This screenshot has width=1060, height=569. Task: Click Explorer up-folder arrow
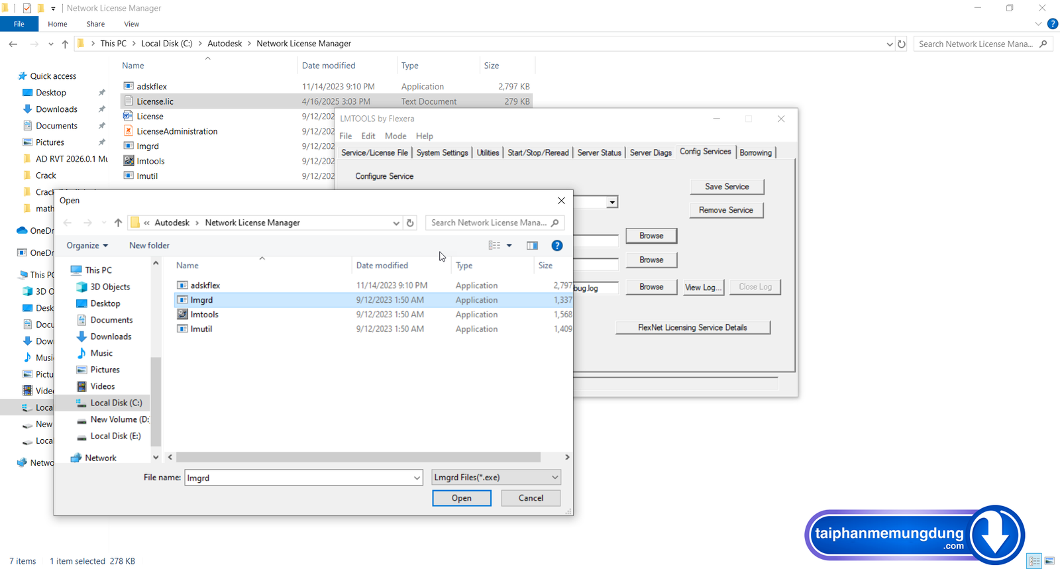[65, 44]
